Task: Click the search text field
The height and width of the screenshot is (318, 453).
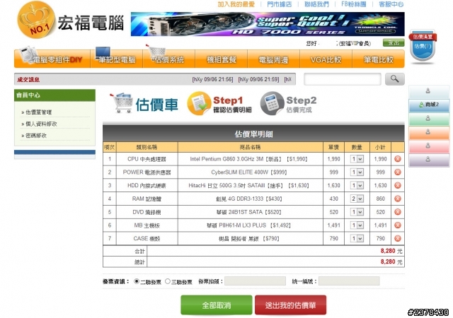Action: [x=343, y=79]
